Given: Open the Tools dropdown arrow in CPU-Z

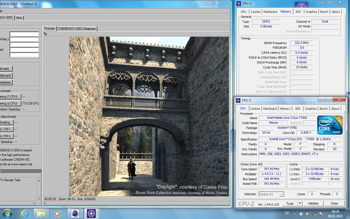Looking at the screenshot, I should [300, 203].
